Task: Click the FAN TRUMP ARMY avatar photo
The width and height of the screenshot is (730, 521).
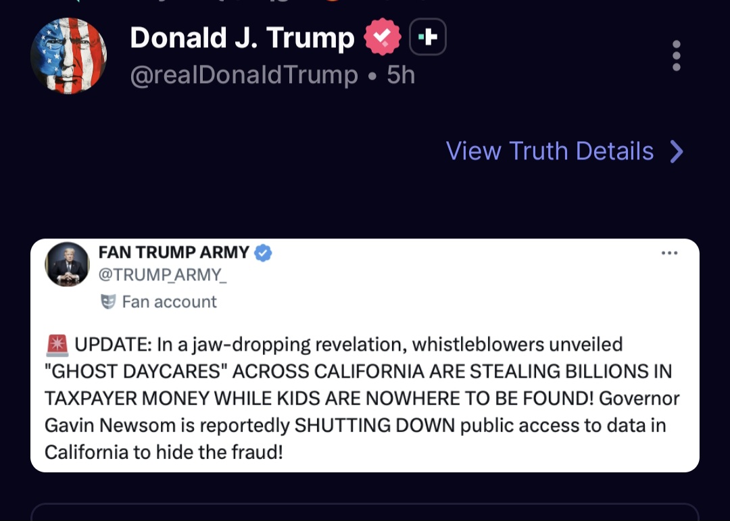Action: tap(67, 264)
